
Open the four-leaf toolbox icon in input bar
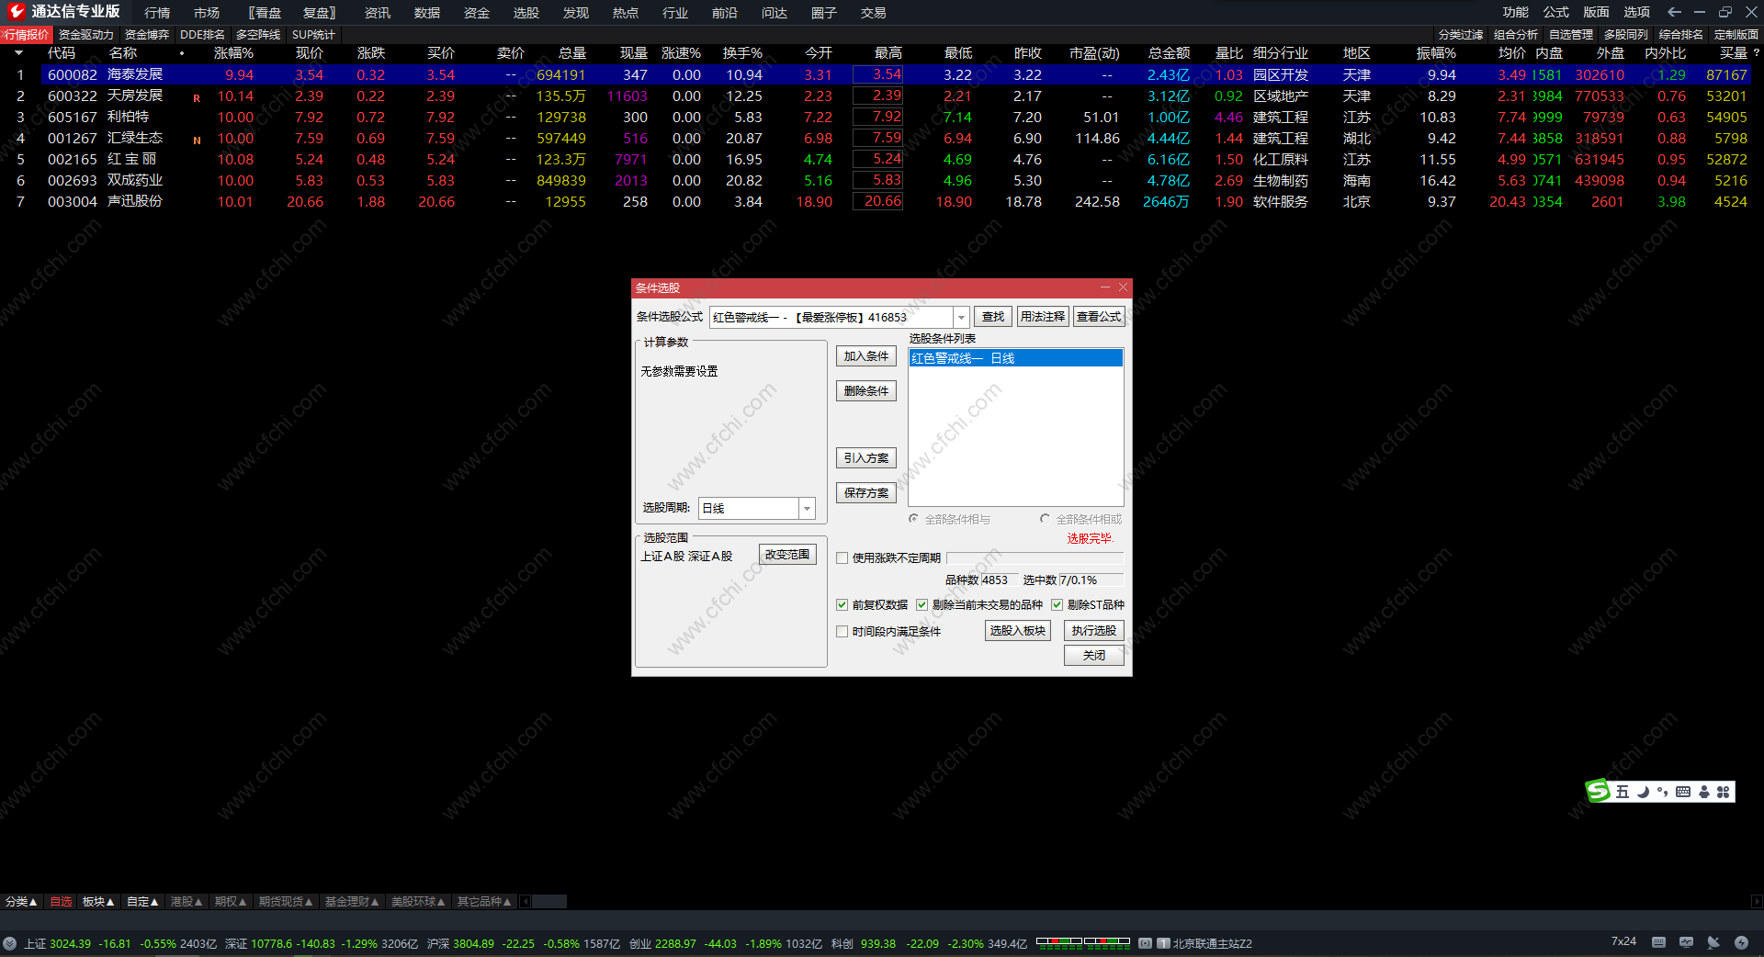(x=1724, y=792)
